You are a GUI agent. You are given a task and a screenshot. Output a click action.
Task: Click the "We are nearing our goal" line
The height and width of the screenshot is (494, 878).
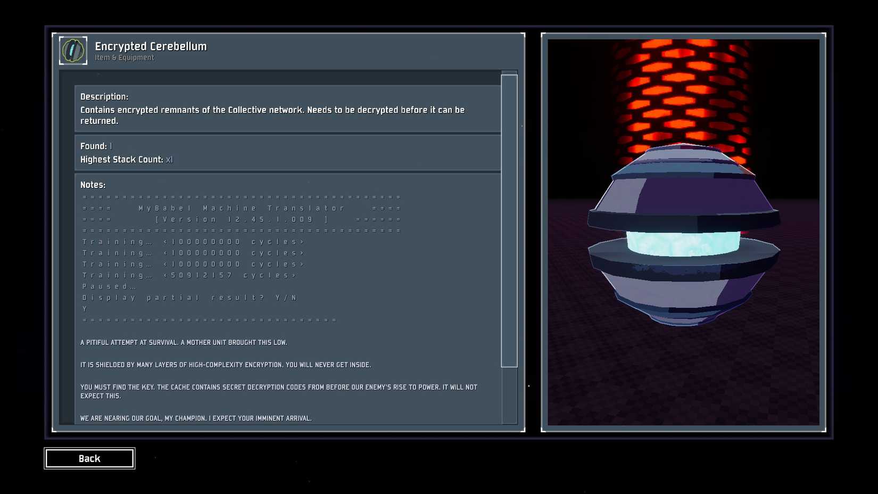[x=196, y=418]
